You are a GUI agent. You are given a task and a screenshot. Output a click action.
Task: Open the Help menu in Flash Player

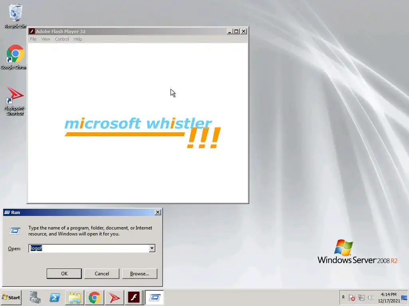(78, 39)
